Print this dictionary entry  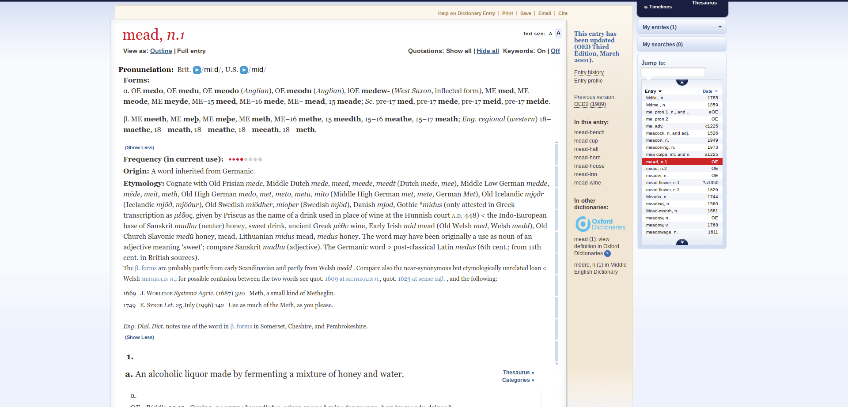(x=507, y=13)
